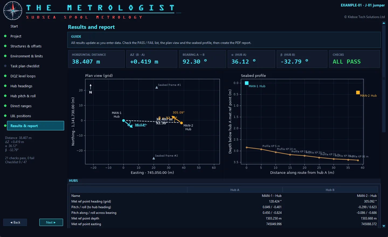Click the Seabed Frame #1 triangle marker
This screenshot has height=237, width=388.
point(157,87)
